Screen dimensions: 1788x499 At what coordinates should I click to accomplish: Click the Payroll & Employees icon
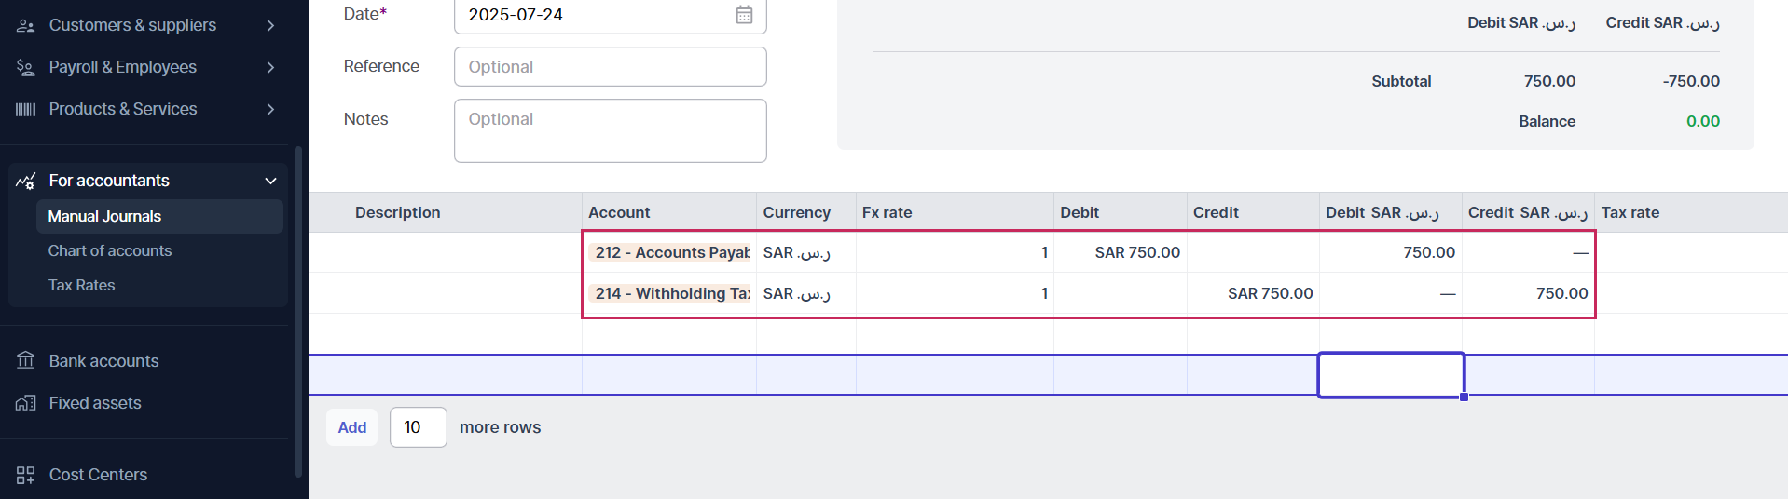click(x=25, y=67)
